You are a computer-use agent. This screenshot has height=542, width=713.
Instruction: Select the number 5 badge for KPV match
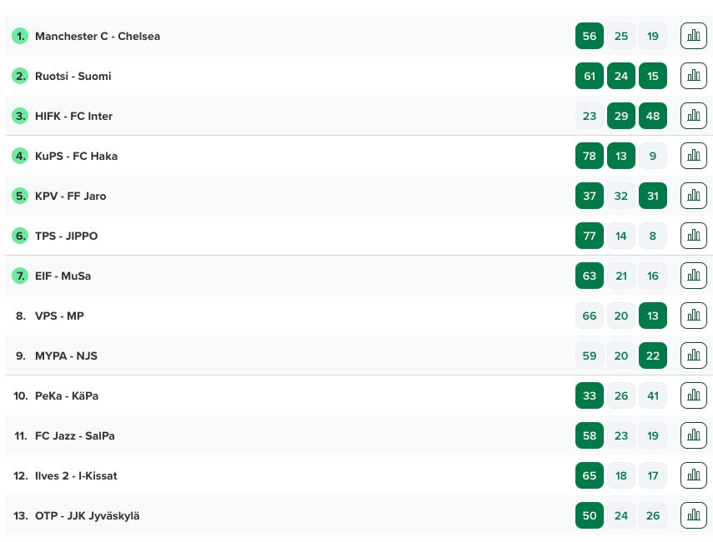tap(20, 196)
